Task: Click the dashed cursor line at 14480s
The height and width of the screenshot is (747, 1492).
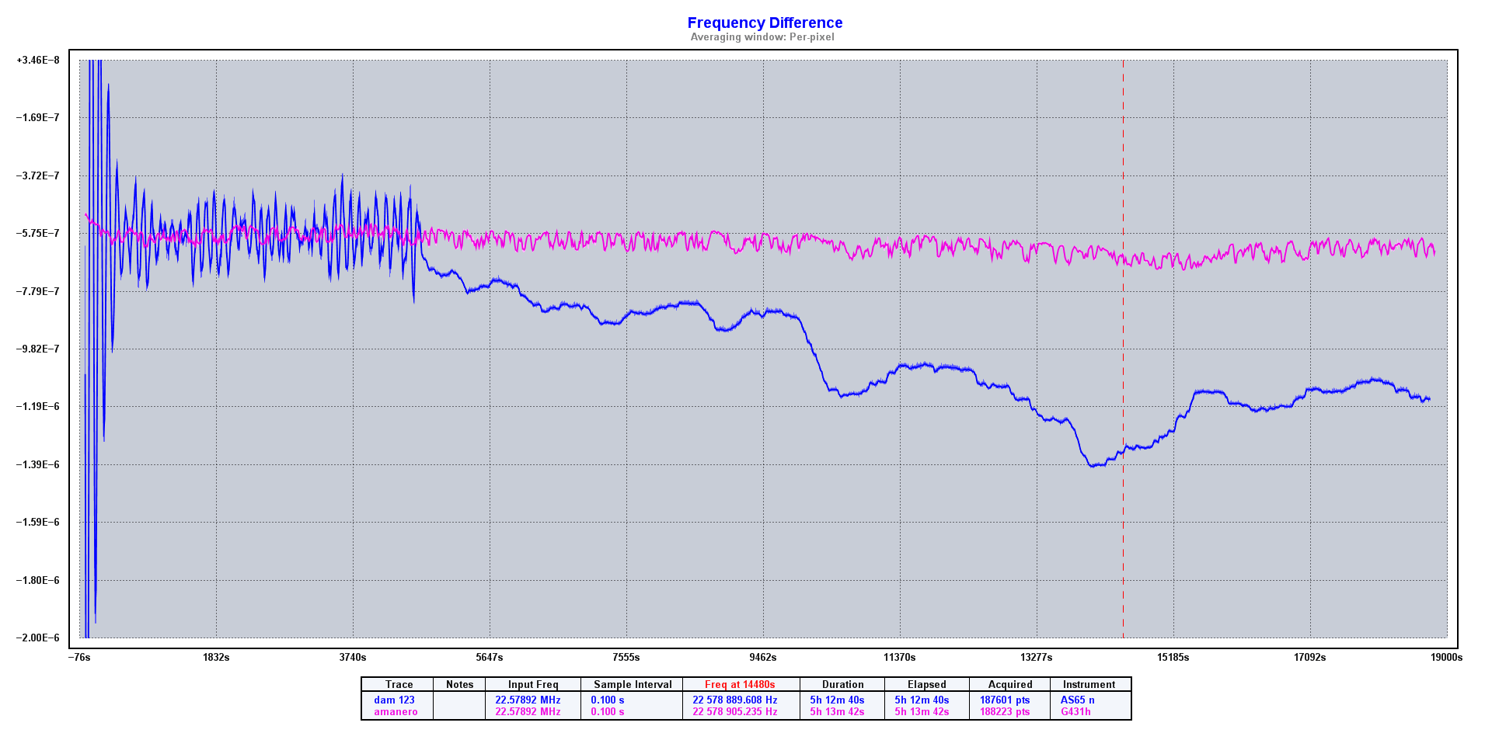Action: pos(1123,349)
